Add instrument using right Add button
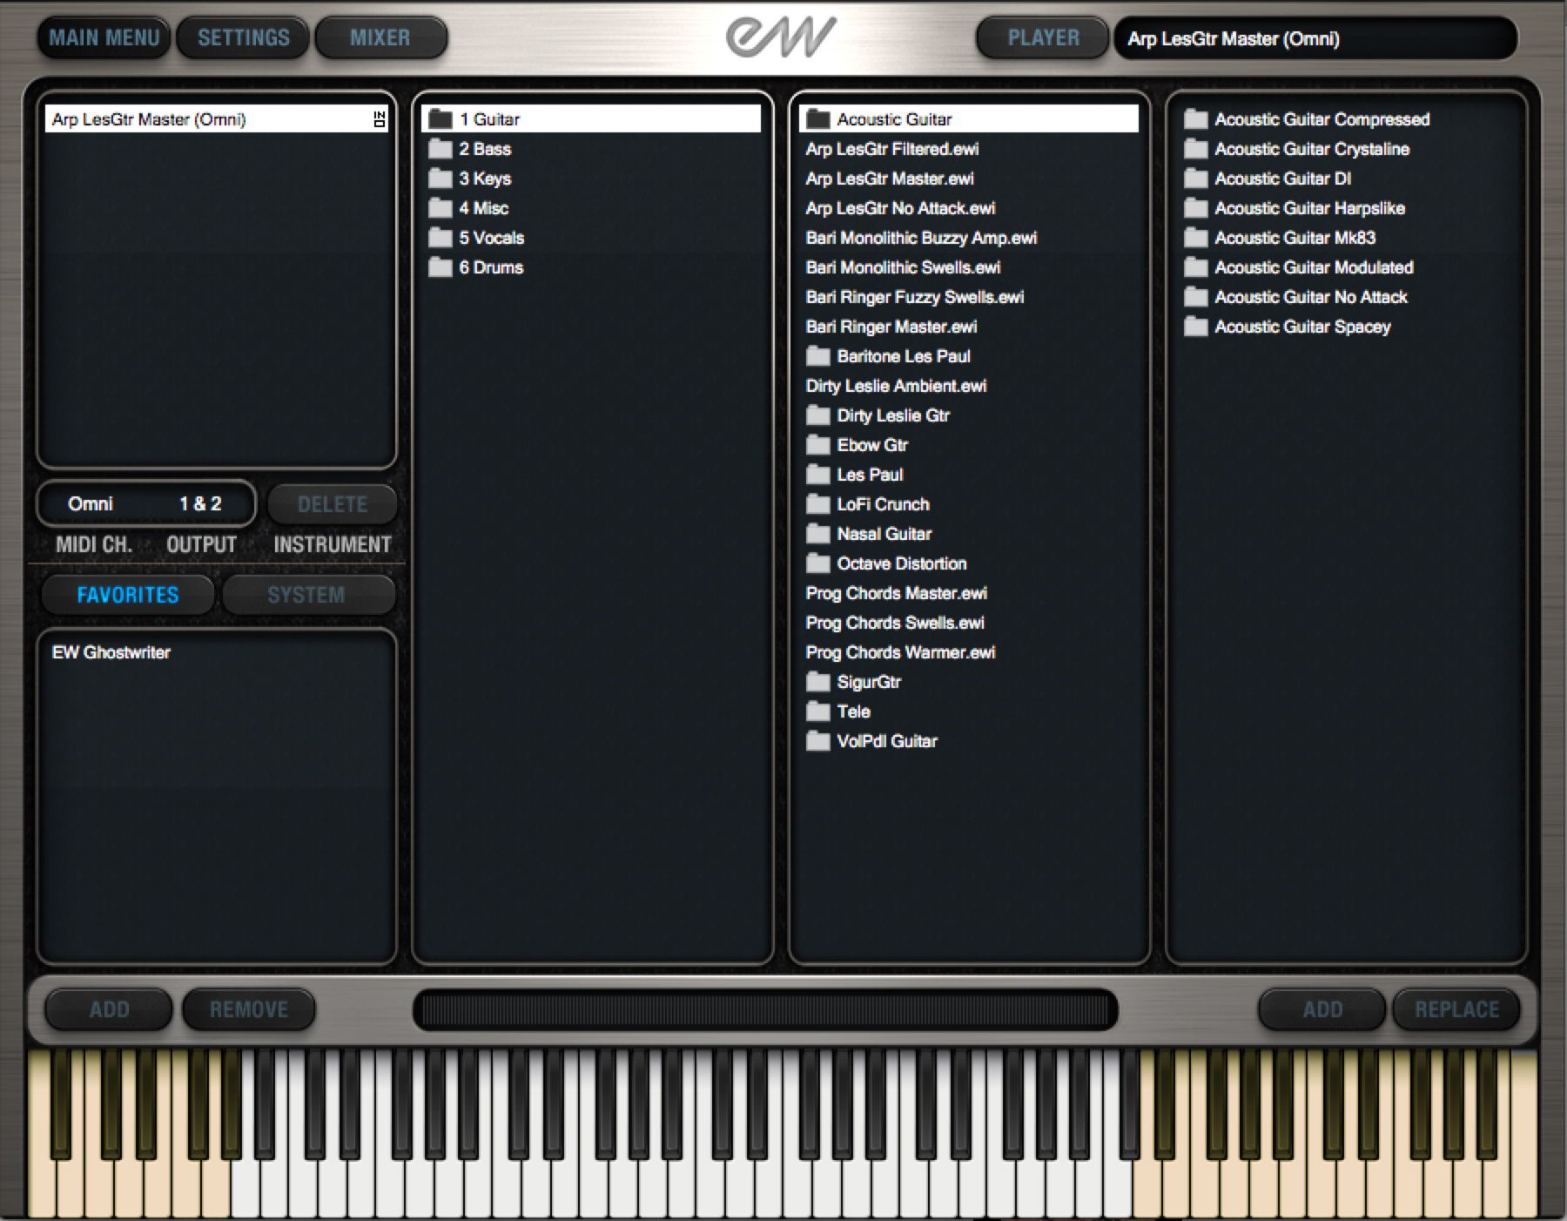This screenshot has width=1567, height=1221. pyautogui.click(x=1322, y=1009)
